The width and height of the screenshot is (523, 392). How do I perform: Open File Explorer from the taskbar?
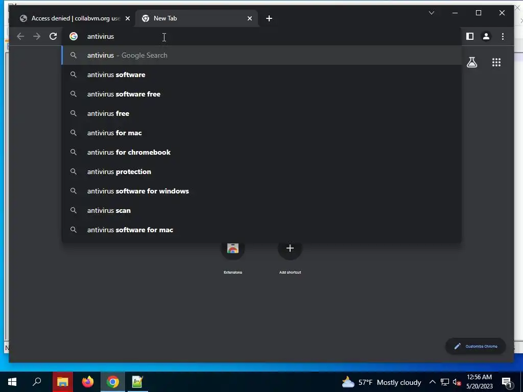click(x=62, y=382)
